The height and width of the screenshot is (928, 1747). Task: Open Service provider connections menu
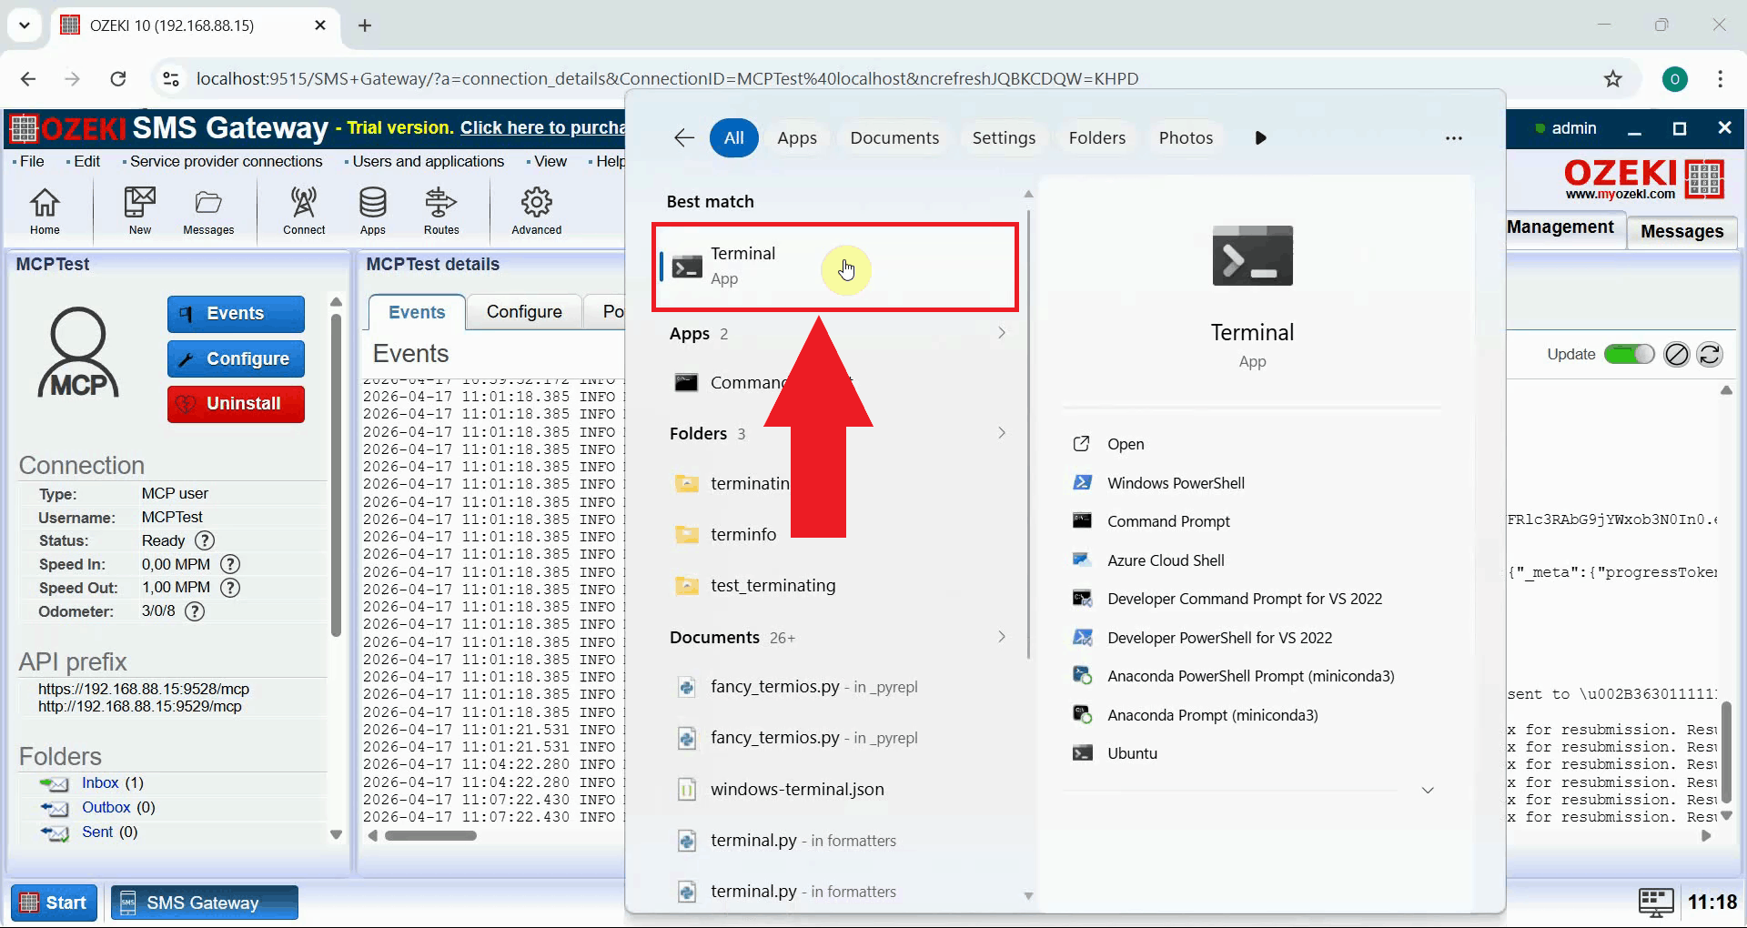(x=226, y=161)
